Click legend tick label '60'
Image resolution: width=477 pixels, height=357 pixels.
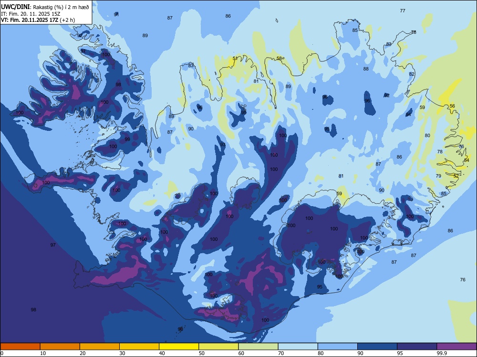click(241, 353)
